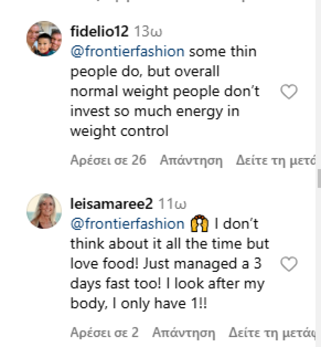View the 'Αρέσει σε 2' likes list
The height and width of the screenshot is (347, 321).
104,332
